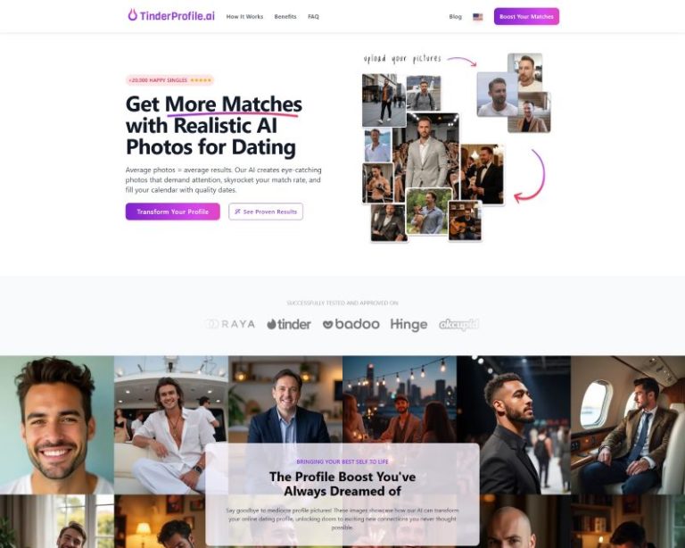Open the private jet window seat photo
This screenshot has width=685, height=548.
[628, 425]
